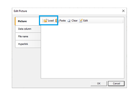The height and width of the screenshot is (96, 139).
Task: Click the Edit Picture title bar text
Action: coord(20,11)
